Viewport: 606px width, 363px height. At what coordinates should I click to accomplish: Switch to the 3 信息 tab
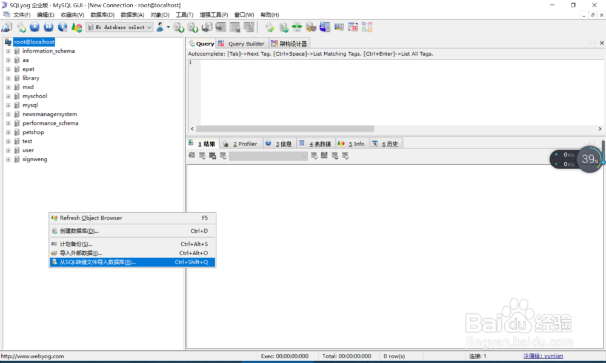279,144
